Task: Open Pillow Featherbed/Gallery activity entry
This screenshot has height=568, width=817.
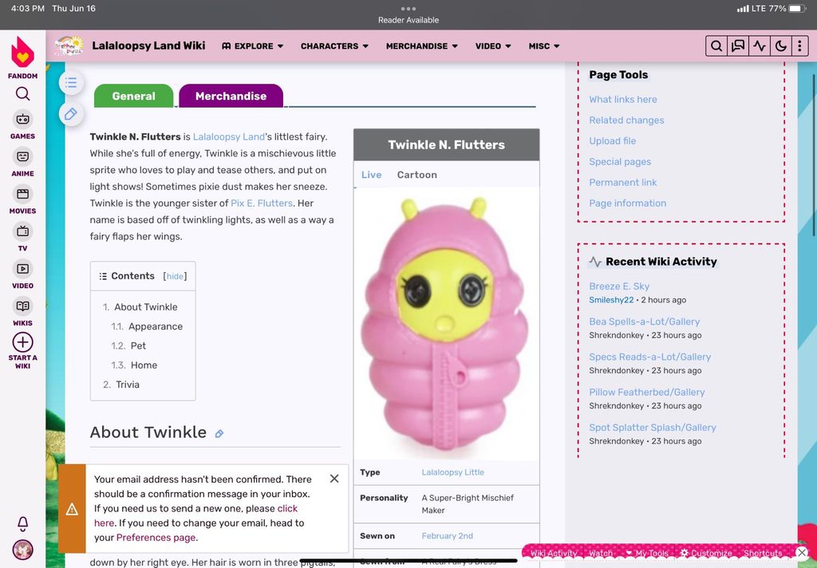Action: [646, 392]
